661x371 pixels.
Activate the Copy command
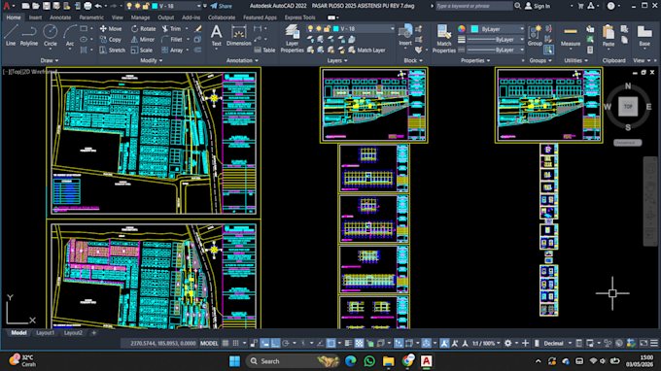click(x=111, y=39)
